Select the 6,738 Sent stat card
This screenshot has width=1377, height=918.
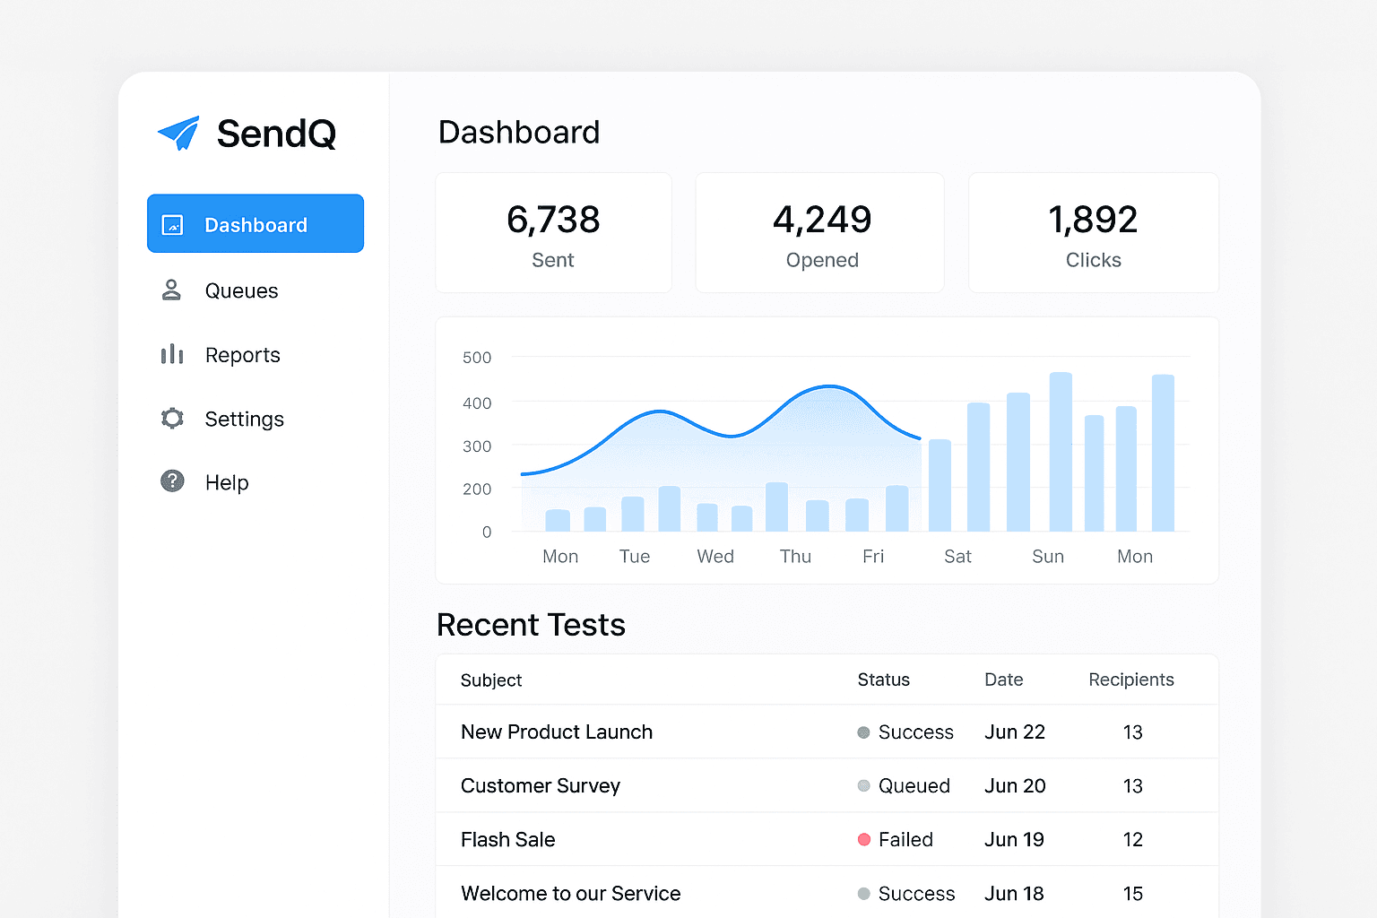(553, 233)
